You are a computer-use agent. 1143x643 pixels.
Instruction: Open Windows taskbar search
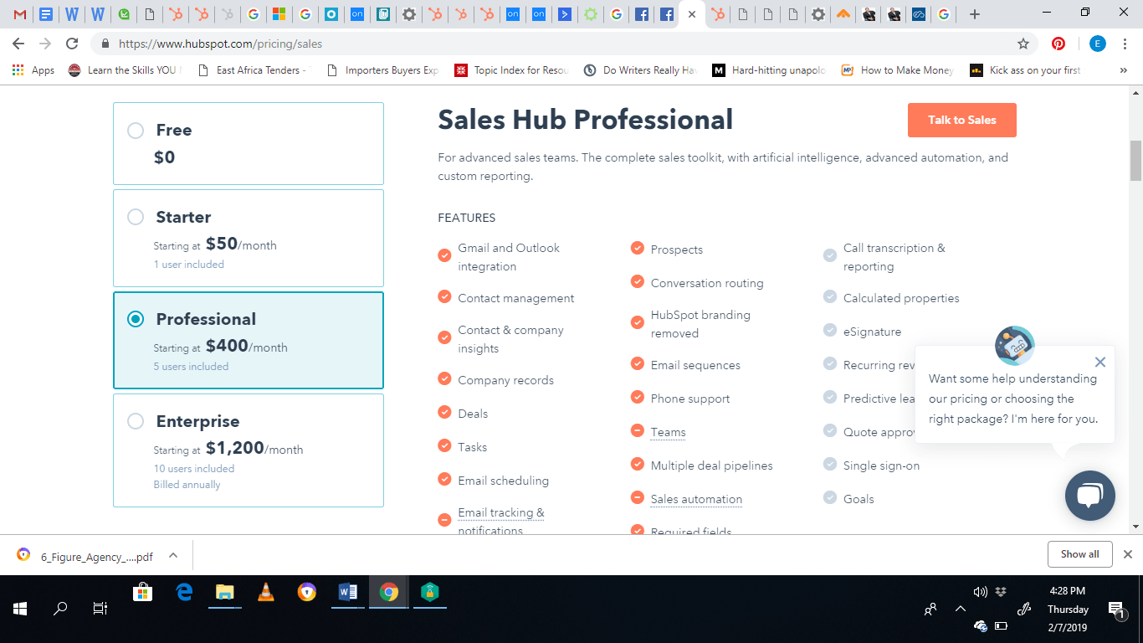point(60,609)
